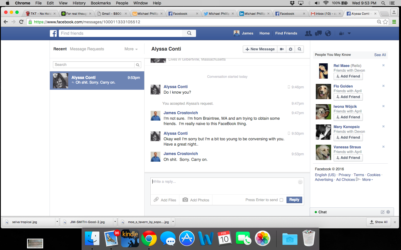Open dropdown for JIM-SMITH-Good-2.jpg download

click(x=115, y=222)
